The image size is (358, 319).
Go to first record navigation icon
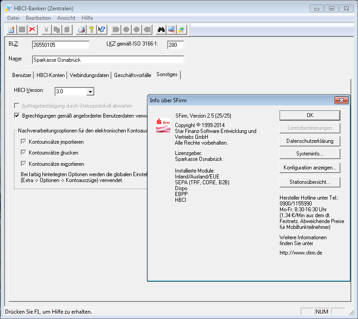tap(116, 30)
